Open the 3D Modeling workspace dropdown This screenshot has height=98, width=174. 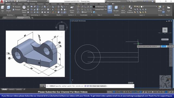[x=37, y=1]
